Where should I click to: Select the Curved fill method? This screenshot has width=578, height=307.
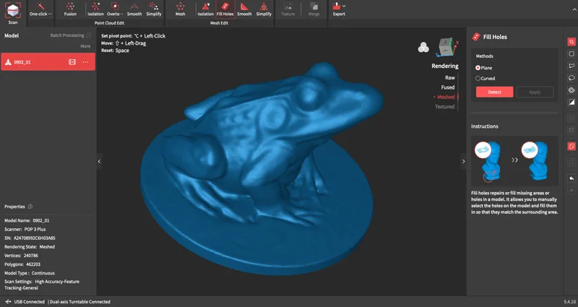click(x=485, y=78)
